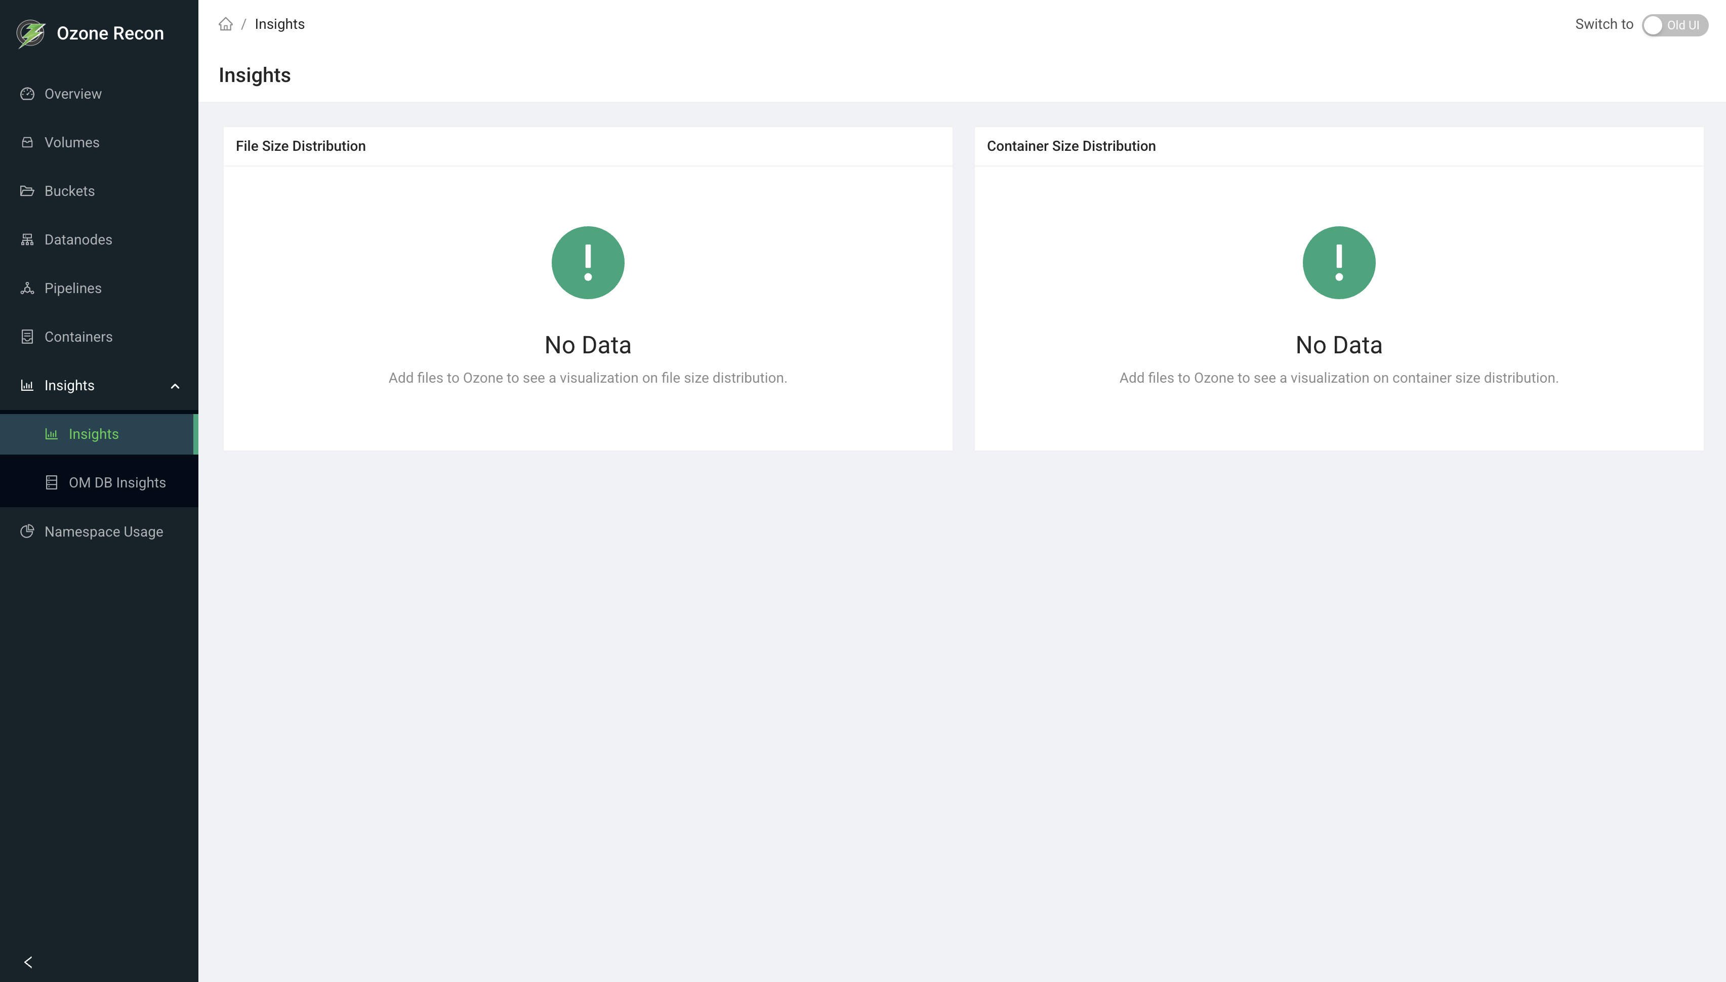Viewport: 1726px width, 982px height.
Task: Select the Pipelines icon
Action: (x=28, y=288)
